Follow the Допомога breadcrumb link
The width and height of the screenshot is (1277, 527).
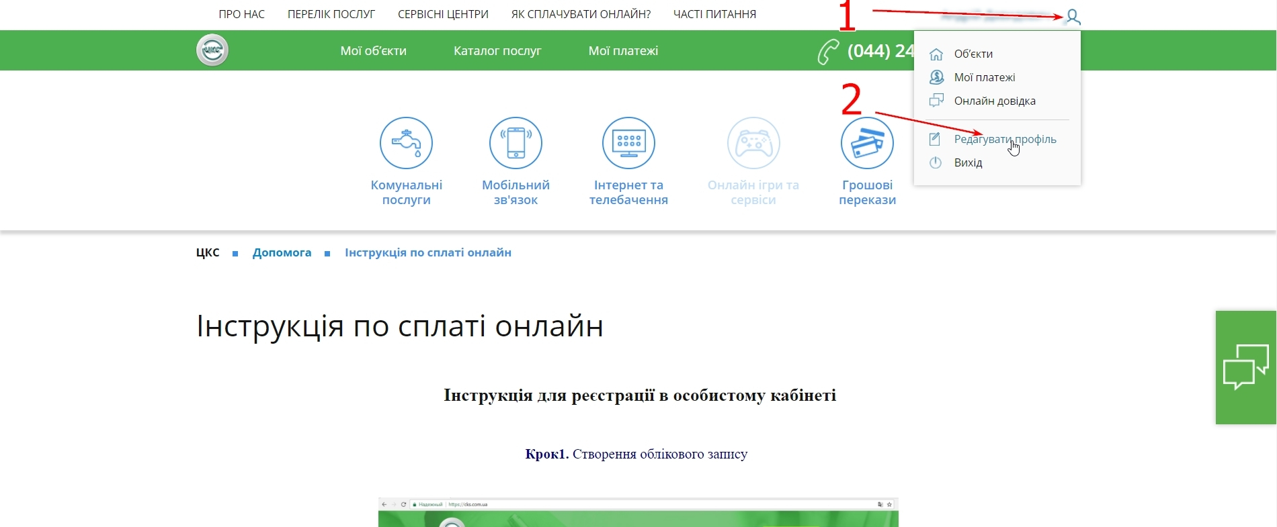(x=282, y=253)
